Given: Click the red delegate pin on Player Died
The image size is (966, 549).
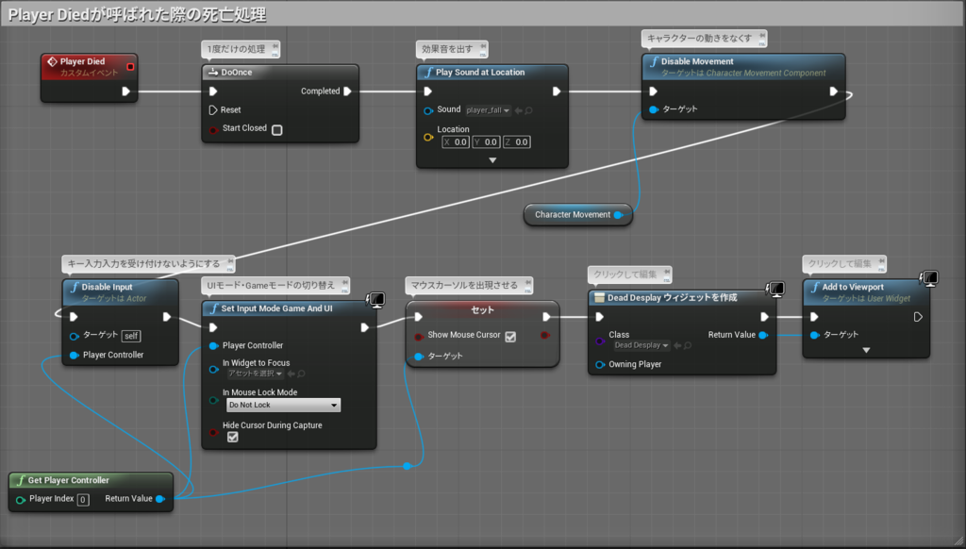Looking at the screenshot, I should coord(130,67).
